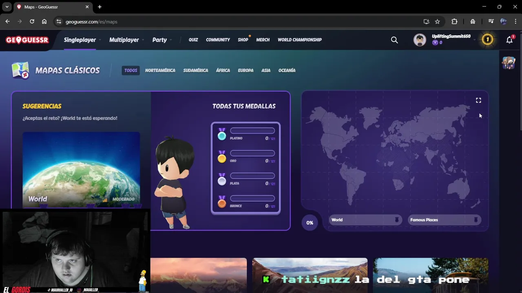Filter maps by Asia

(x=266, y=70)
